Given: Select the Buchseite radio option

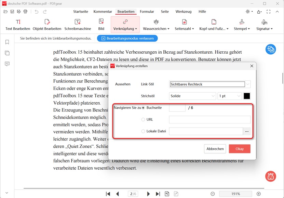Looking at the screenshot, I should pos(143,108).
